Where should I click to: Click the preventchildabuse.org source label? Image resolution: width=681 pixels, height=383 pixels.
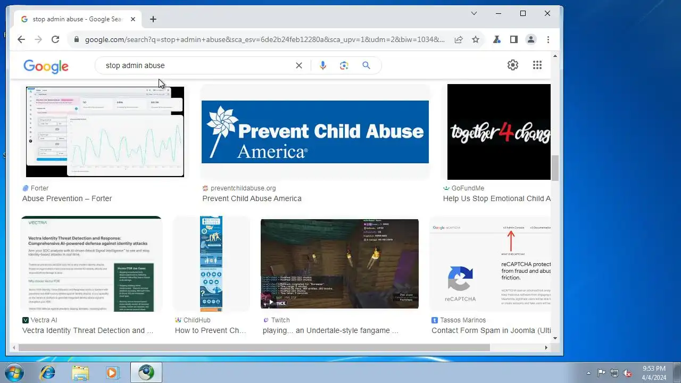243,188
